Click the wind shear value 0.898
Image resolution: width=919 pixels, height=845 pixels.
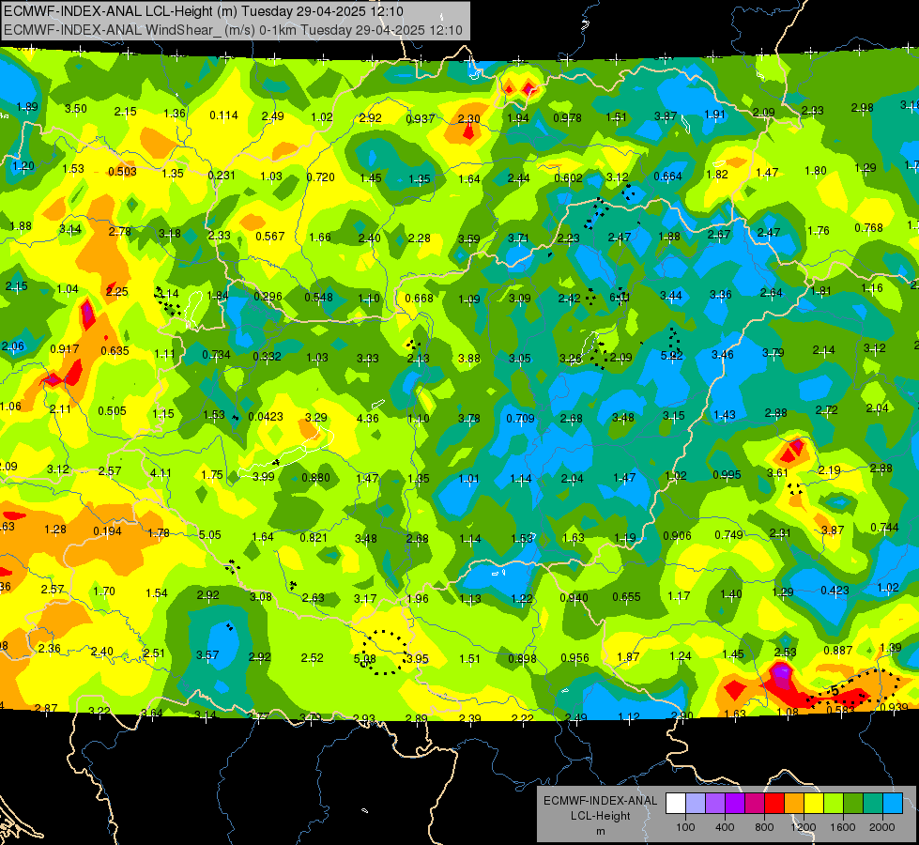pyautogui.click(x=522, y=658)
